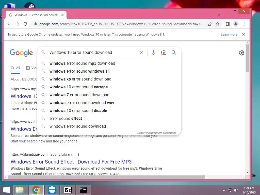Switch to the Videos results tab
This screenshot has height=195, width=260.
(32, 68)
